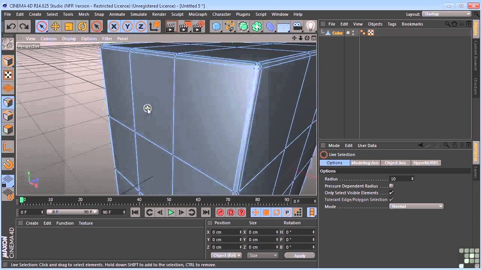Toggle Y axis lock
481x270 pixels.
pyautogui.click(x=127, y=26)
